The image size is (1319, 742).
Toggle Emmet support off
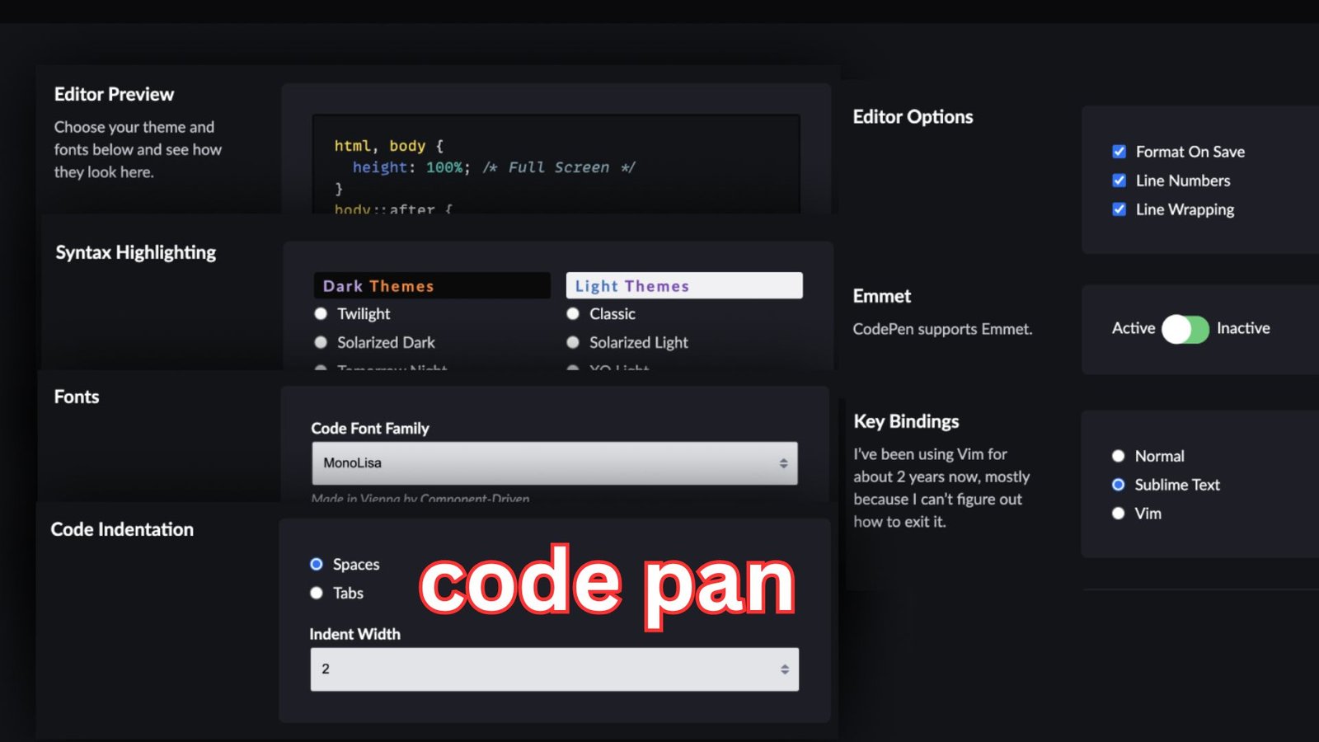coord(1185,329)
